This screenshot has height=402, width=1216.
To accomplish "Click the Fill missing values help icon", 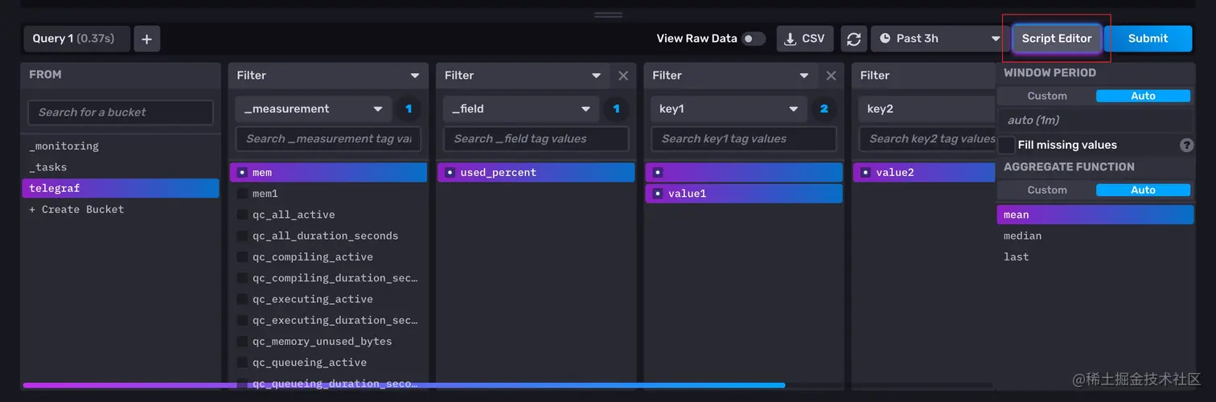I will [1186, 146].
